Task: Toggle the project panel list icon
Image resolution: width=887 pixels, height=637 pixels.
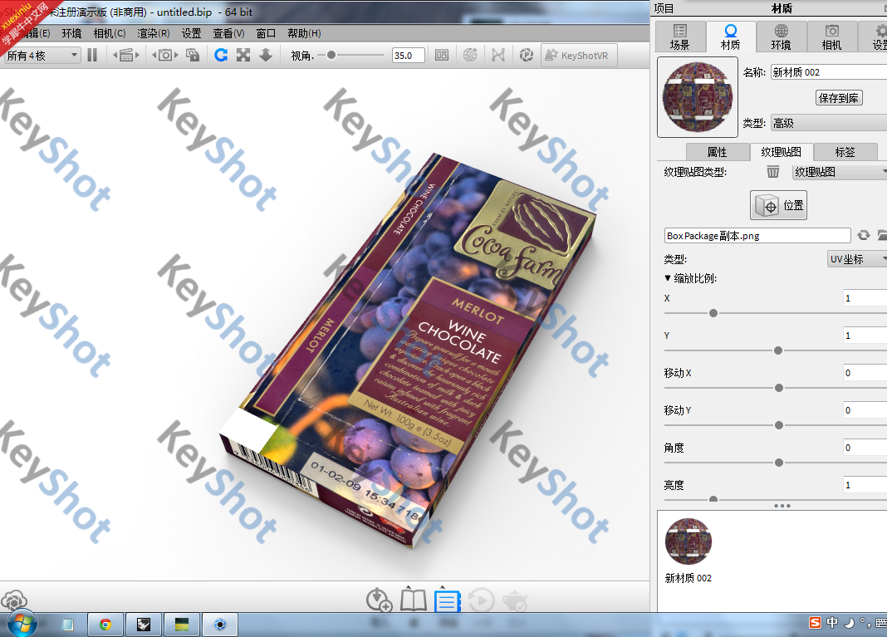Action: tap(447, 600)
